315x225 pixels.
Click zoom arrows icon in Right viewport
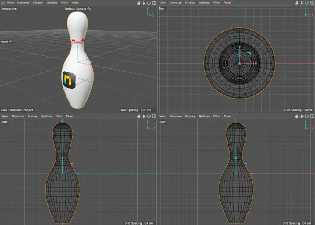pyautogui.click(x=144, y=116)
